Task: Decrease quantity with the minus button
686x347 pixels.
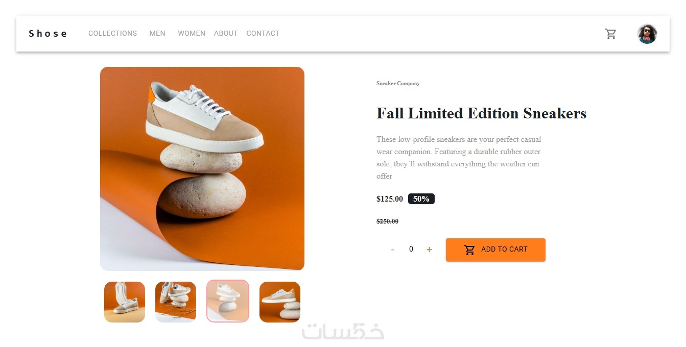Action: click(392, 250)
